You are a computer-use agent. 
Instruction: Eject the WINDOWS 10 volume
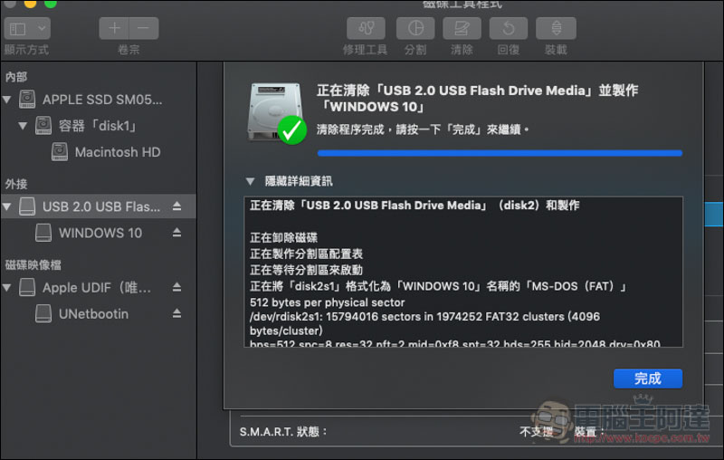pyautogui.click(x=176, y=233)
